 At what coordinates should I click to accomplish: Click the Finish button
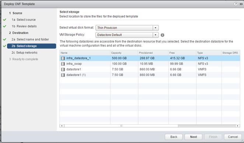pos(213,137)
